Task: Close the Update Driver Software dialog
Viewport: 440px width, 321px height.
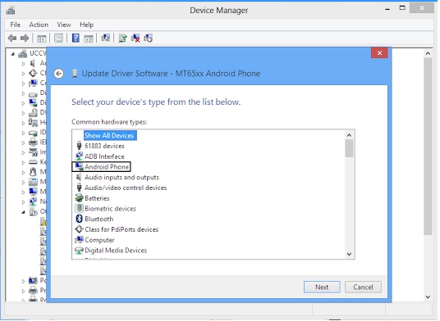Action: pos(379,53)
